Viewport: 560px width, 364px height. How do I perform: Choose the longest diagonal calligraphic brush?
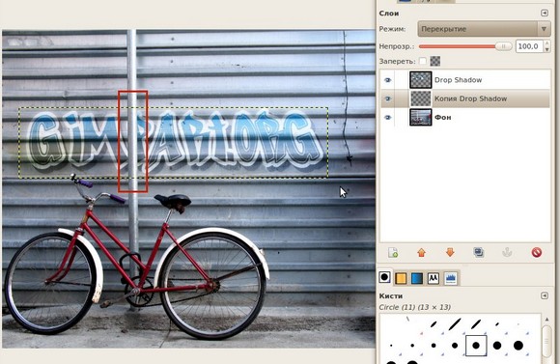tap(454, 324)
